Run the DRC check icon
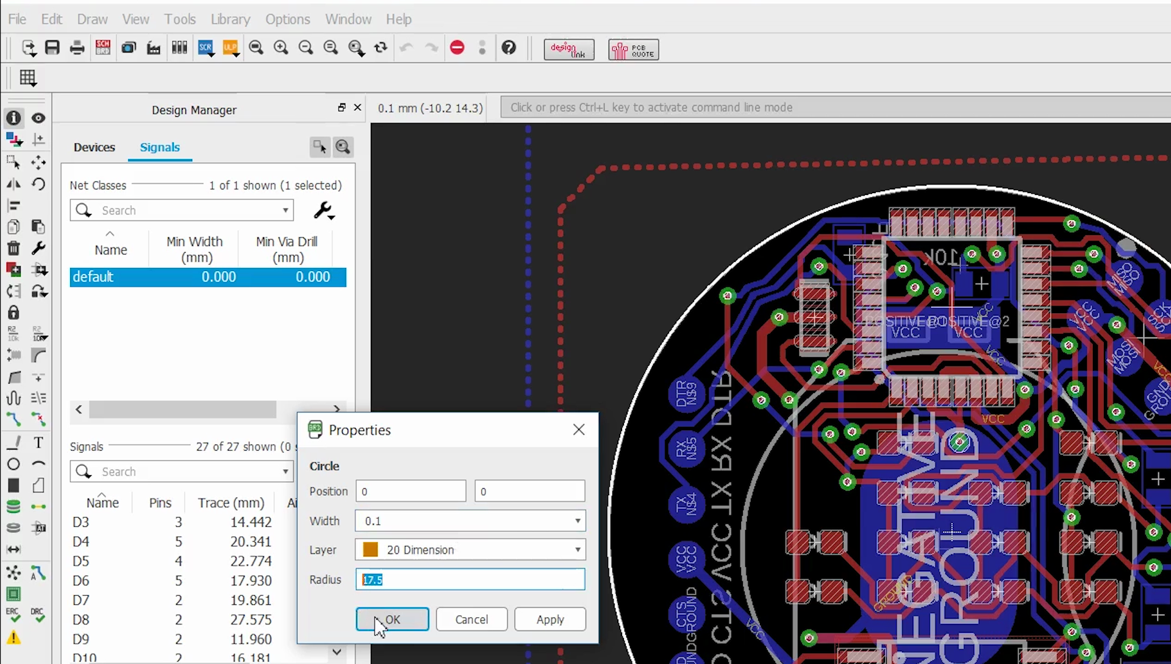 (38, 615)
